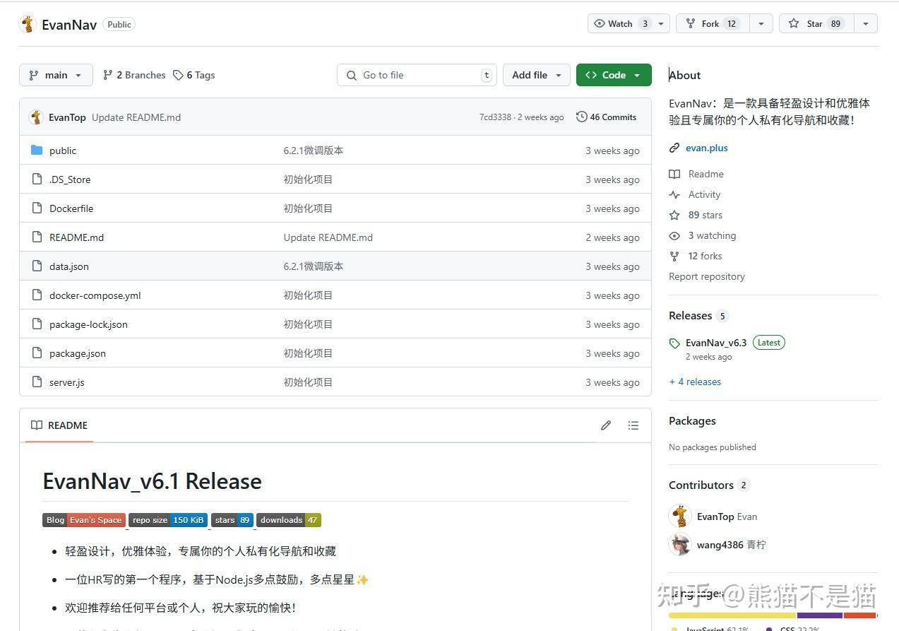The height and width of the screenshot is (631, 899).
Task: Open the evan.plus website link
Action: coord(707,148)
